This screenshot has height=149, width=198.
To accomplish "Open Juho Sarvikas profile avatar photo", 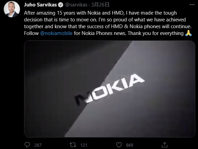I will (12, 9).
